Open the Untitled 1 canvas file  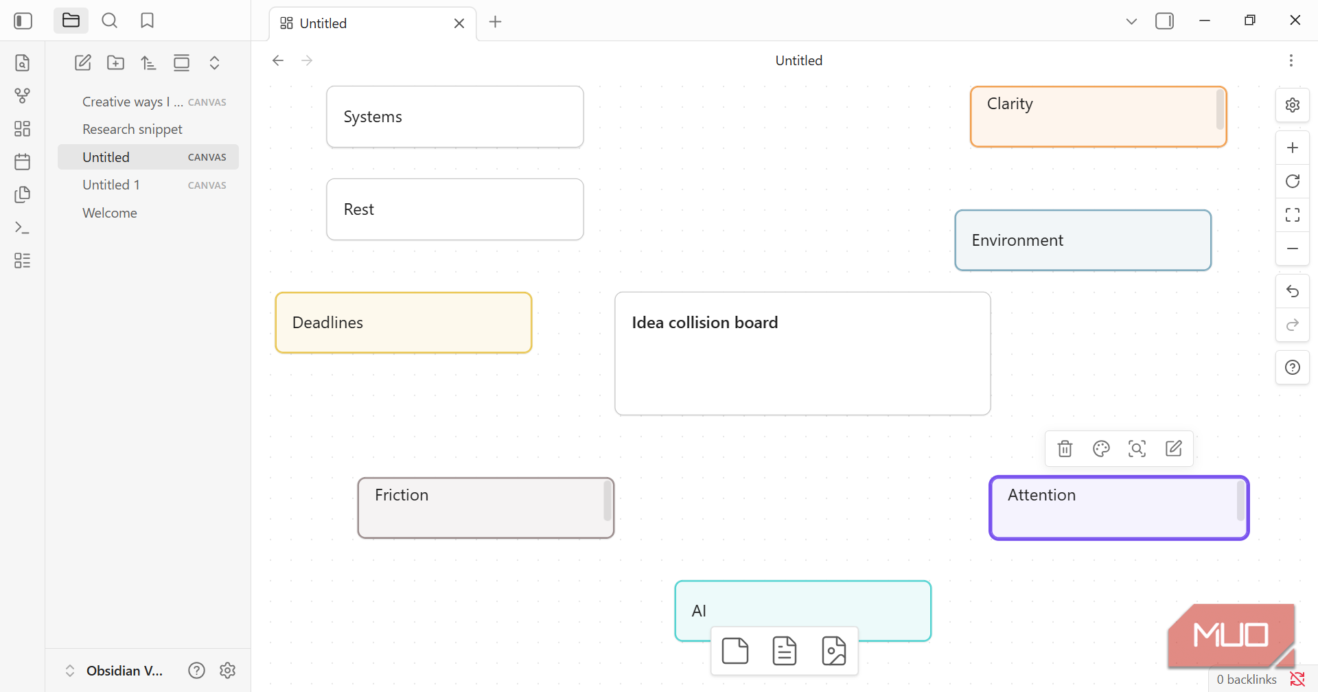point(148,185)
